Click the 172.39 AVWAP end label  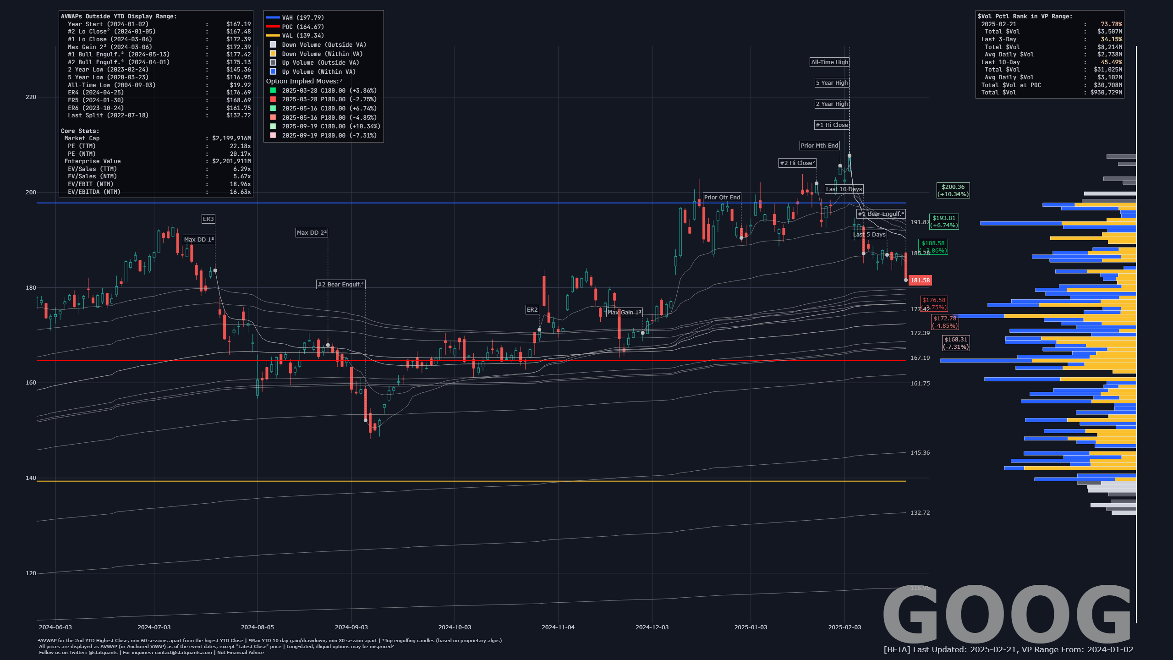click(920, 333)
